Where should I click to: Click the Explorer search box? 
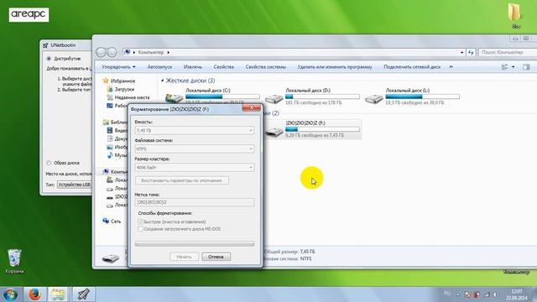[x=508, y=52]
